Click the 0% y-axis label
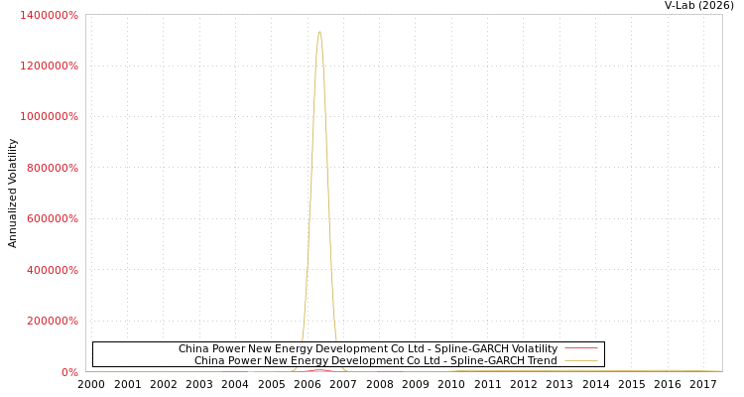The height and width of the screenshot is (397, 744). pyautogui.click(x=69, y=372)
